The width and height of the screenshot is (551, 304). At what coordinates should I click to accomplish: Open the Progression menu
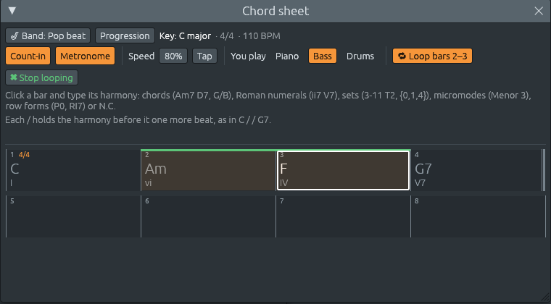[x=125, y=35]
